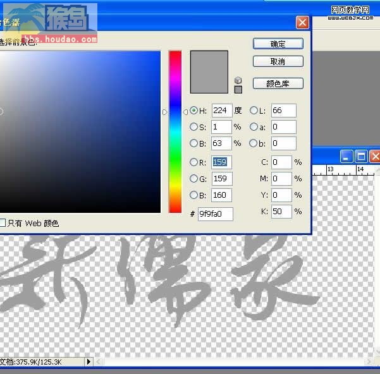Select the B brightness radio button
This screenshot has width=380, height=374.
point(193,143)
